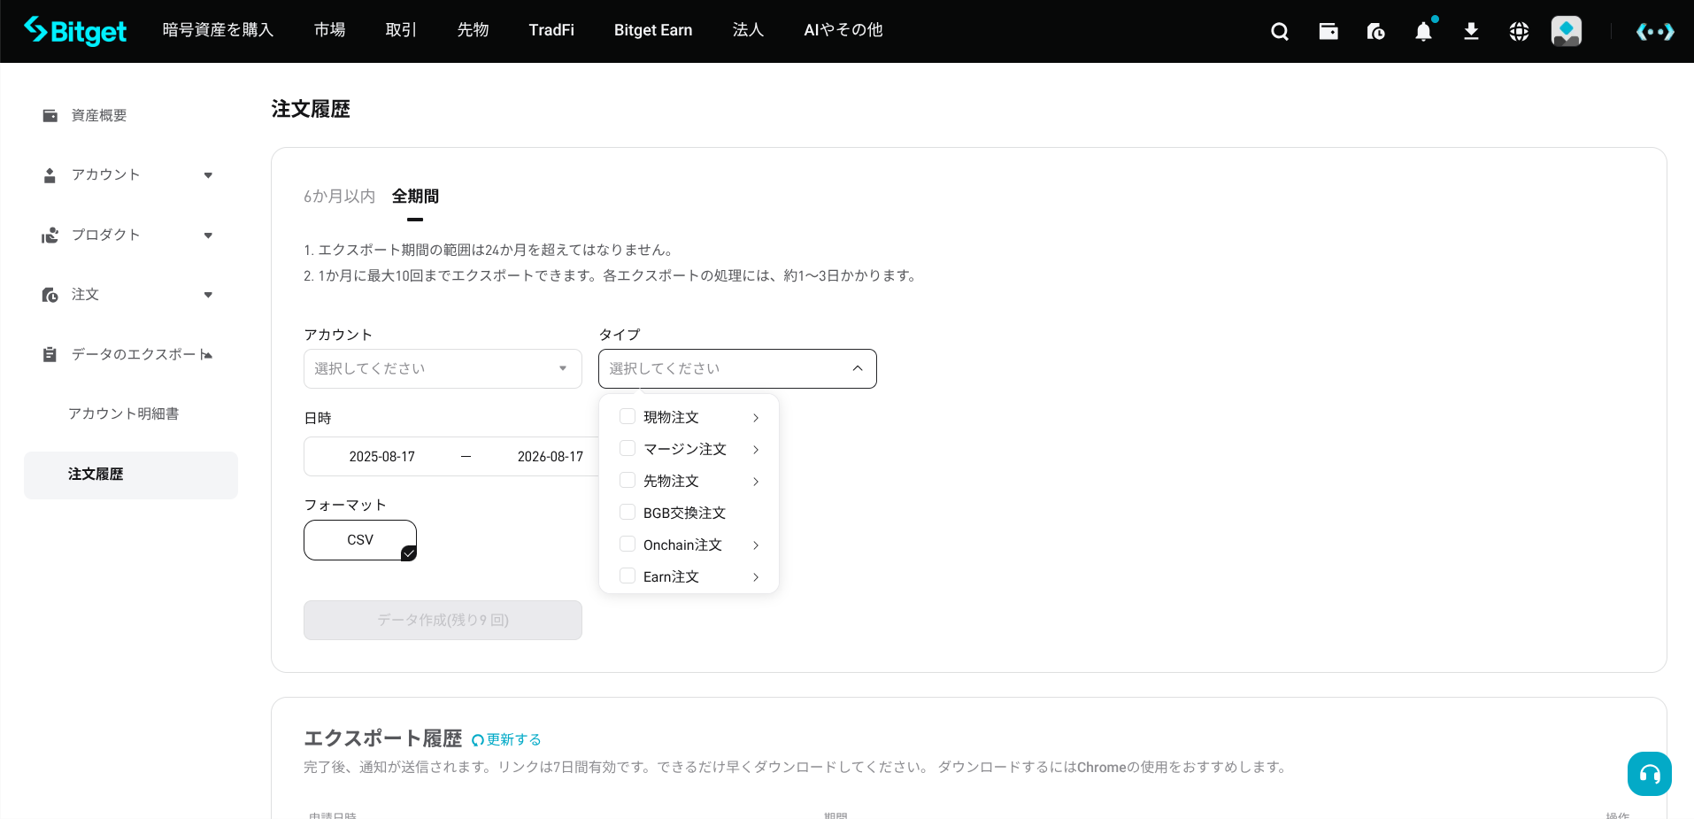Expand the 現物注文 submenu arrow
1694x819 pixels.
(756, 418)
